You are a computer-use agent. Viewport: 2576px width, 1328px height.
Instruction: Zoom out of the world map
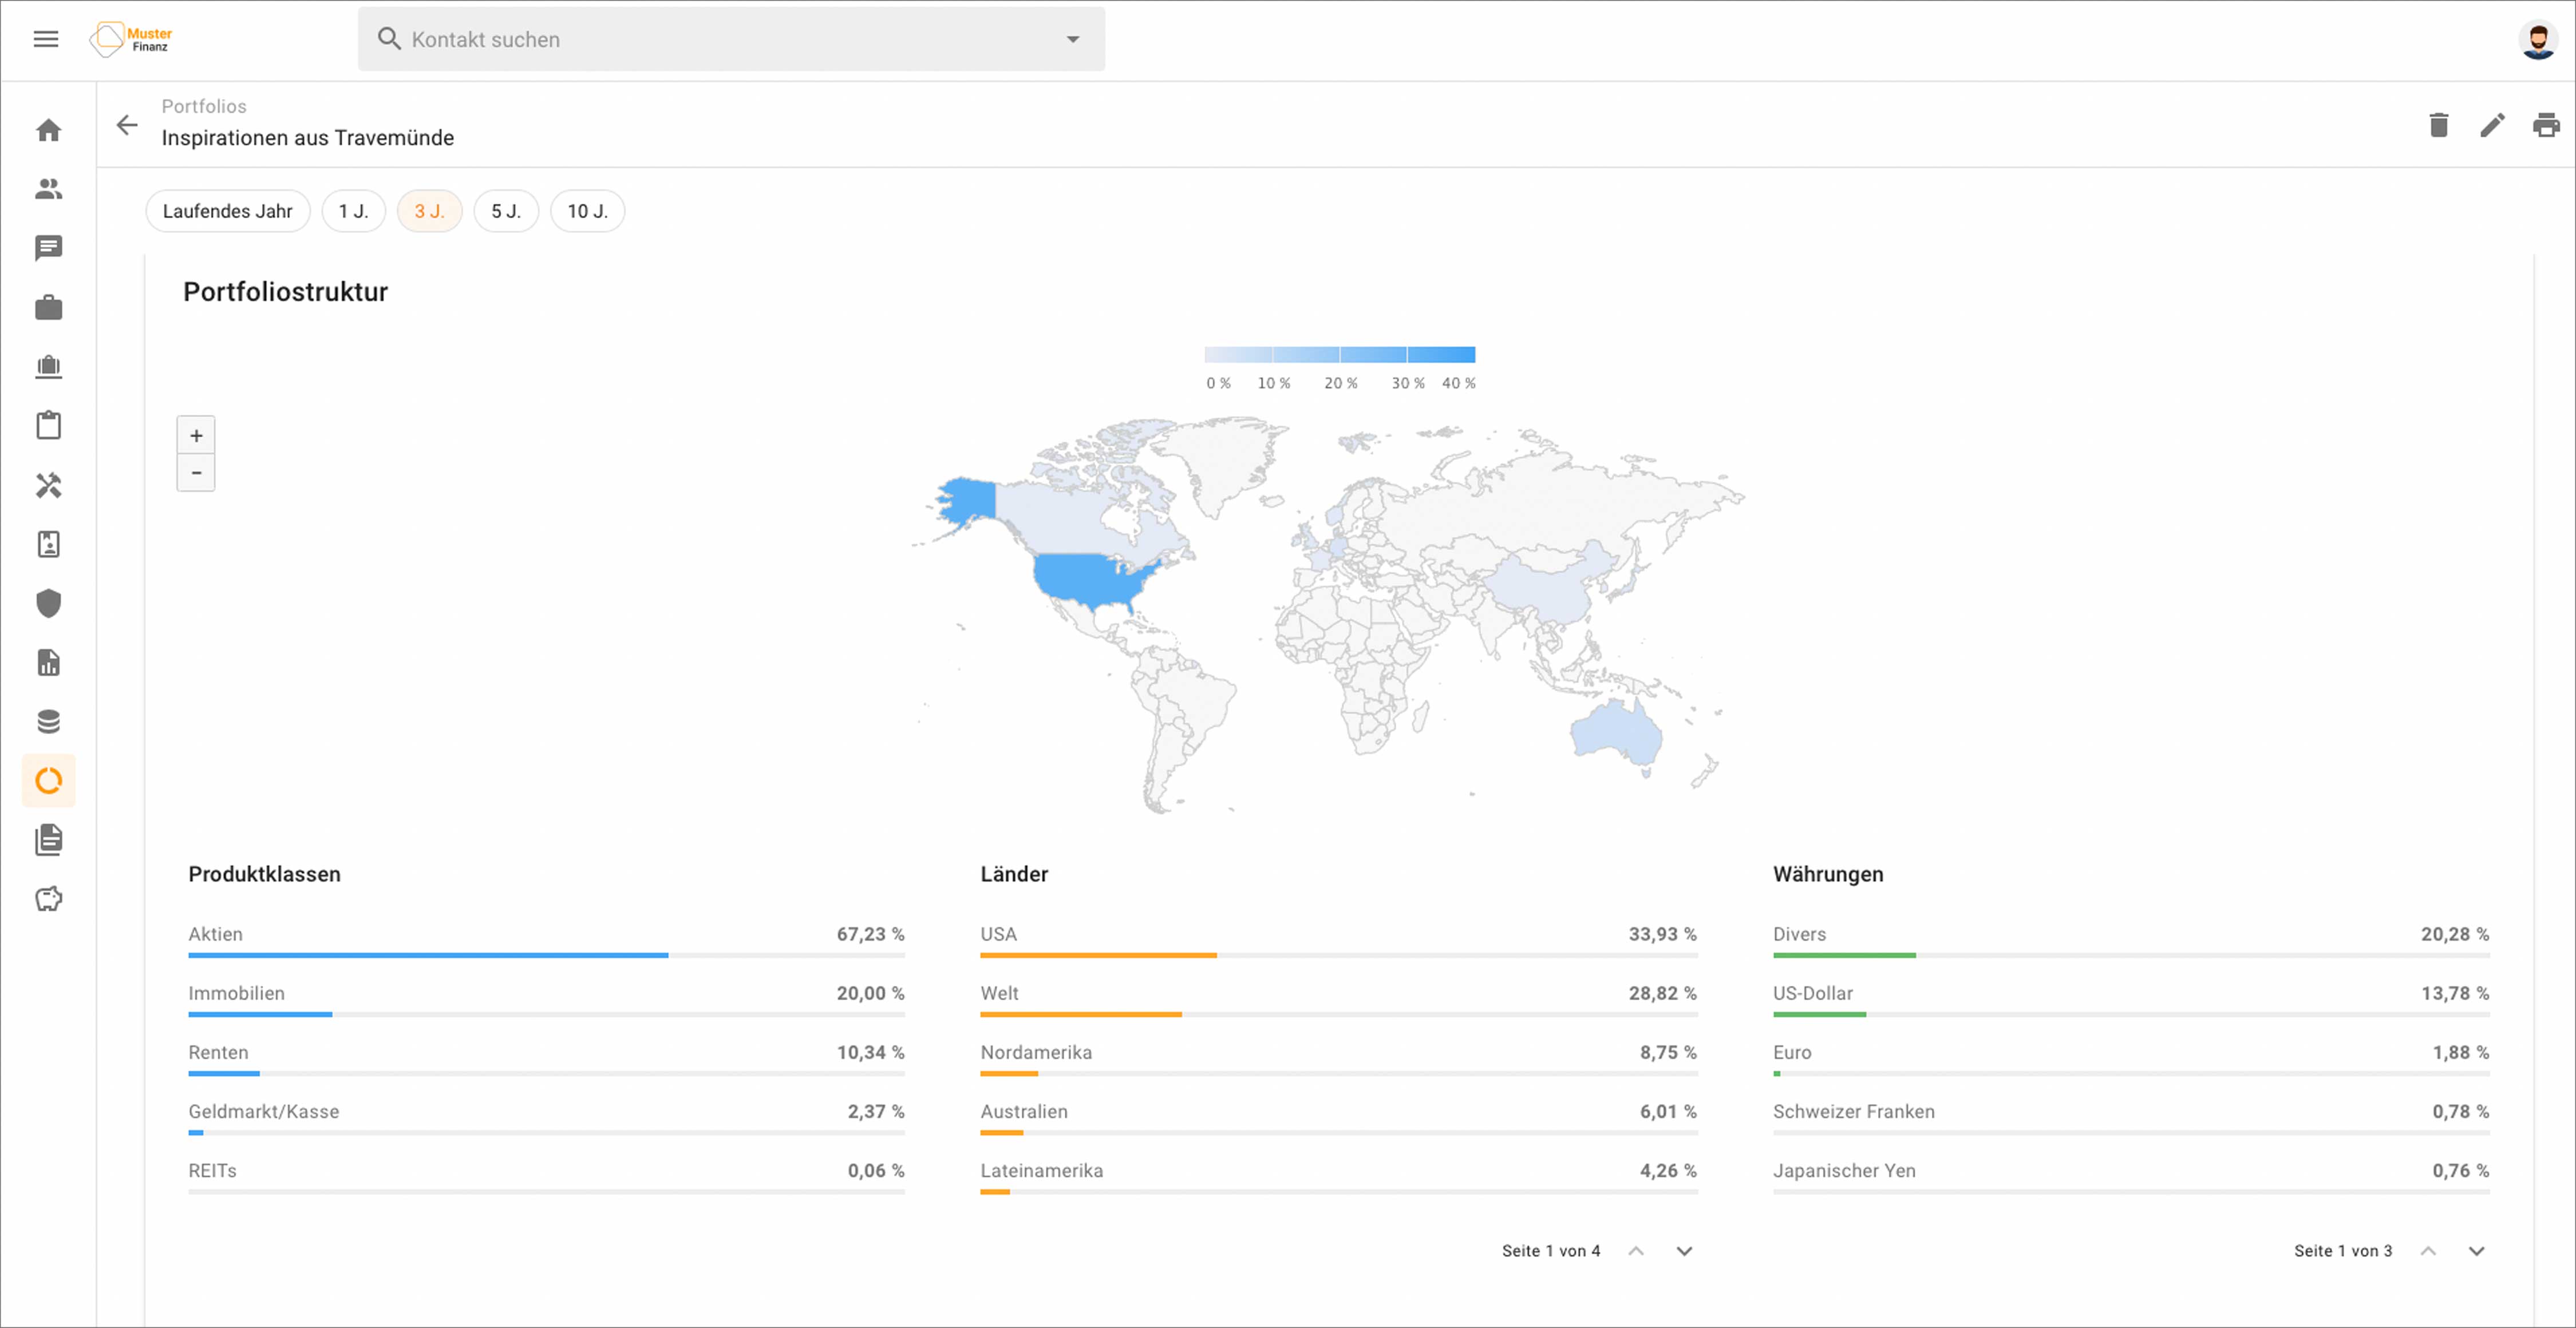(196, 473)
